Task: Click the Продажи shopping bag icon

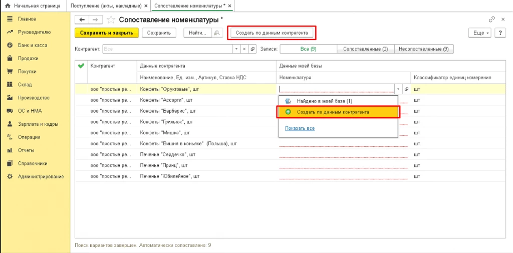Action: point(10,58)
